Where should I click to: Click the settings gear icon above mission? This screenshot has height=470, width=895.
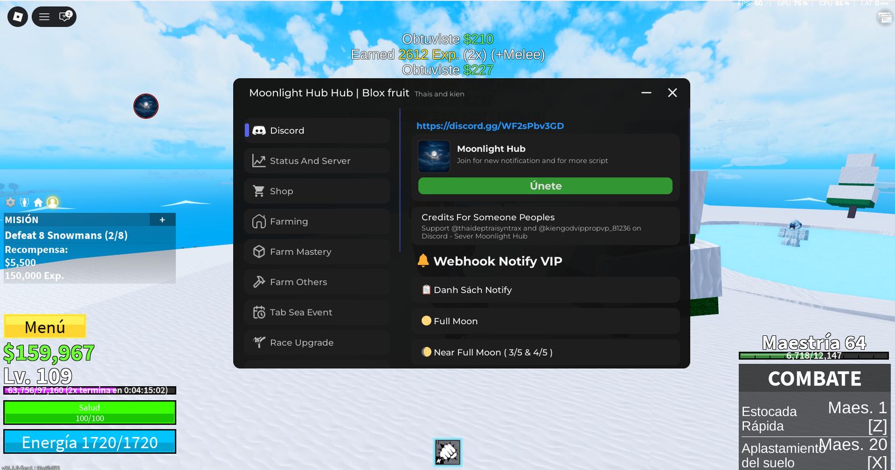tap(11, 202)
